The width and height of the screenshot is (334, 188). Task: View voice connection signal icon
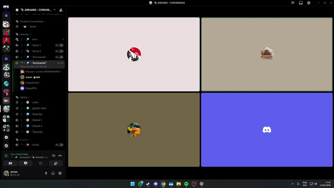pos(6,156)
